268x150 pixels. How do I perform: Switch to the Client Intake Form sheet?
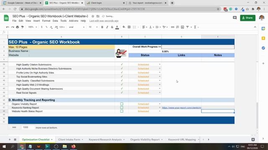(x=69, y=140)
